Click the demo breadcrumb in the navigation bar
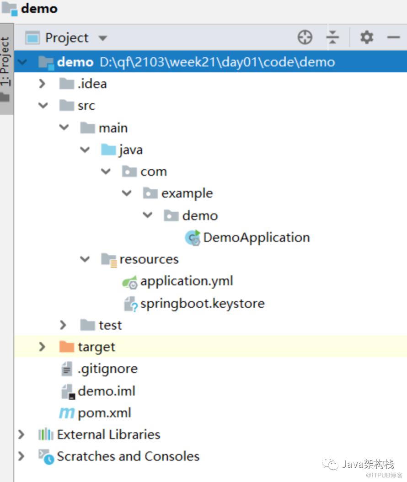Screen dimensions: 407x482 click(x=39, y=9)
